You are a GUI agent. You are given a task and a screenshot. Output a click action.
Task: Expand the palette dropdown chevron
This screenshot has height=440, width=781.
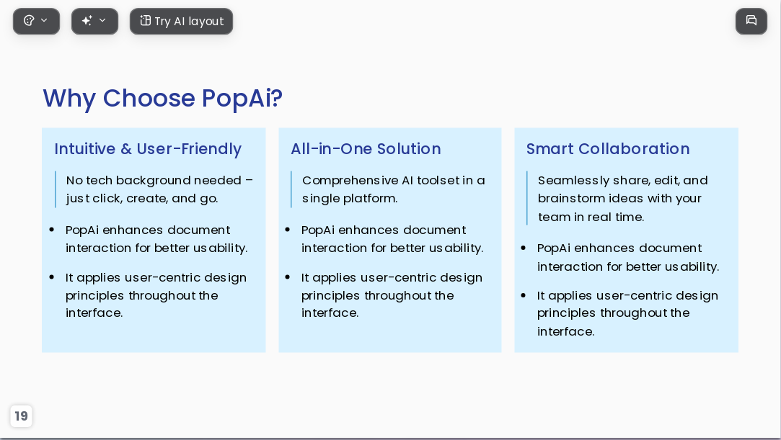(44, 20)
